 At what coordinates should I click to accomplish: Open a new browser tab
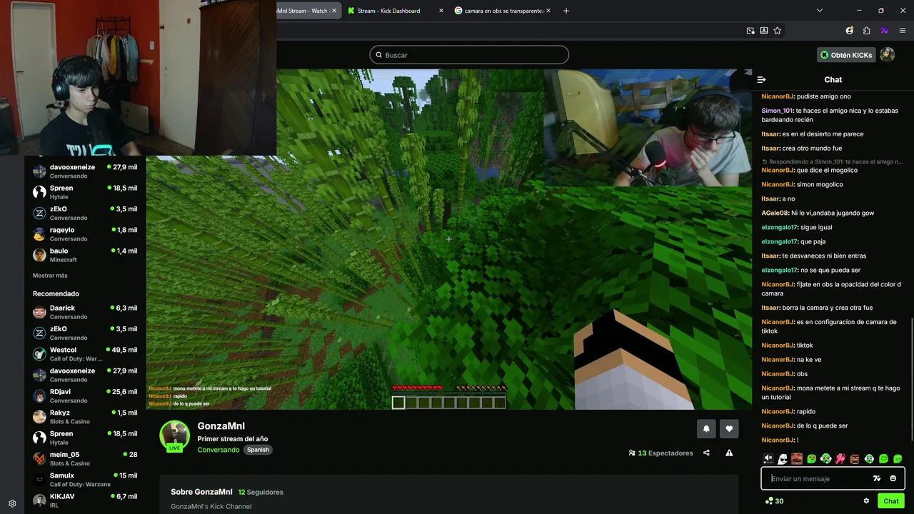566,11
